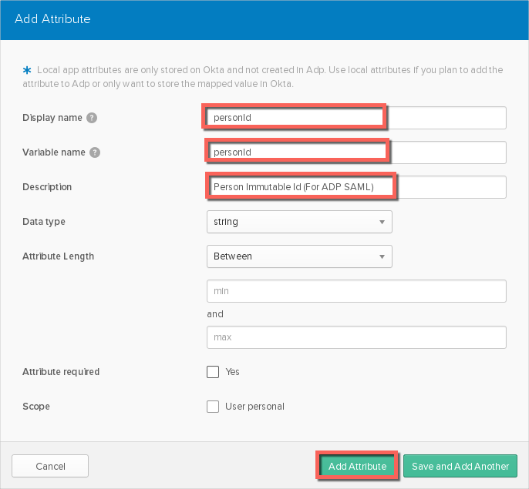This screenshot has width=529, height=489.
Task: Click the Attribute required label
Action: (61, 372)
